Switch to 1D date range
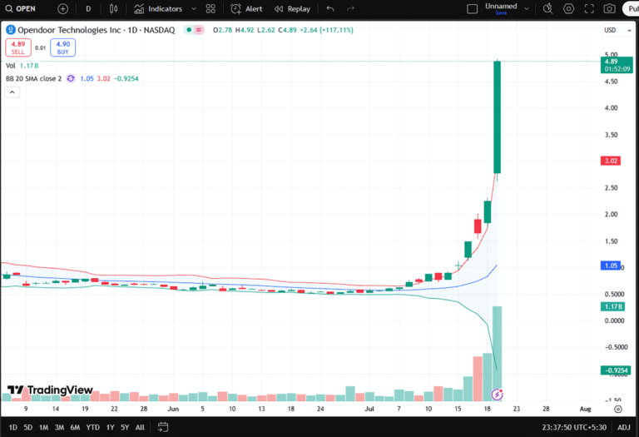The height and width of the screenshot is (437, 639). click(x=13, y=427)
